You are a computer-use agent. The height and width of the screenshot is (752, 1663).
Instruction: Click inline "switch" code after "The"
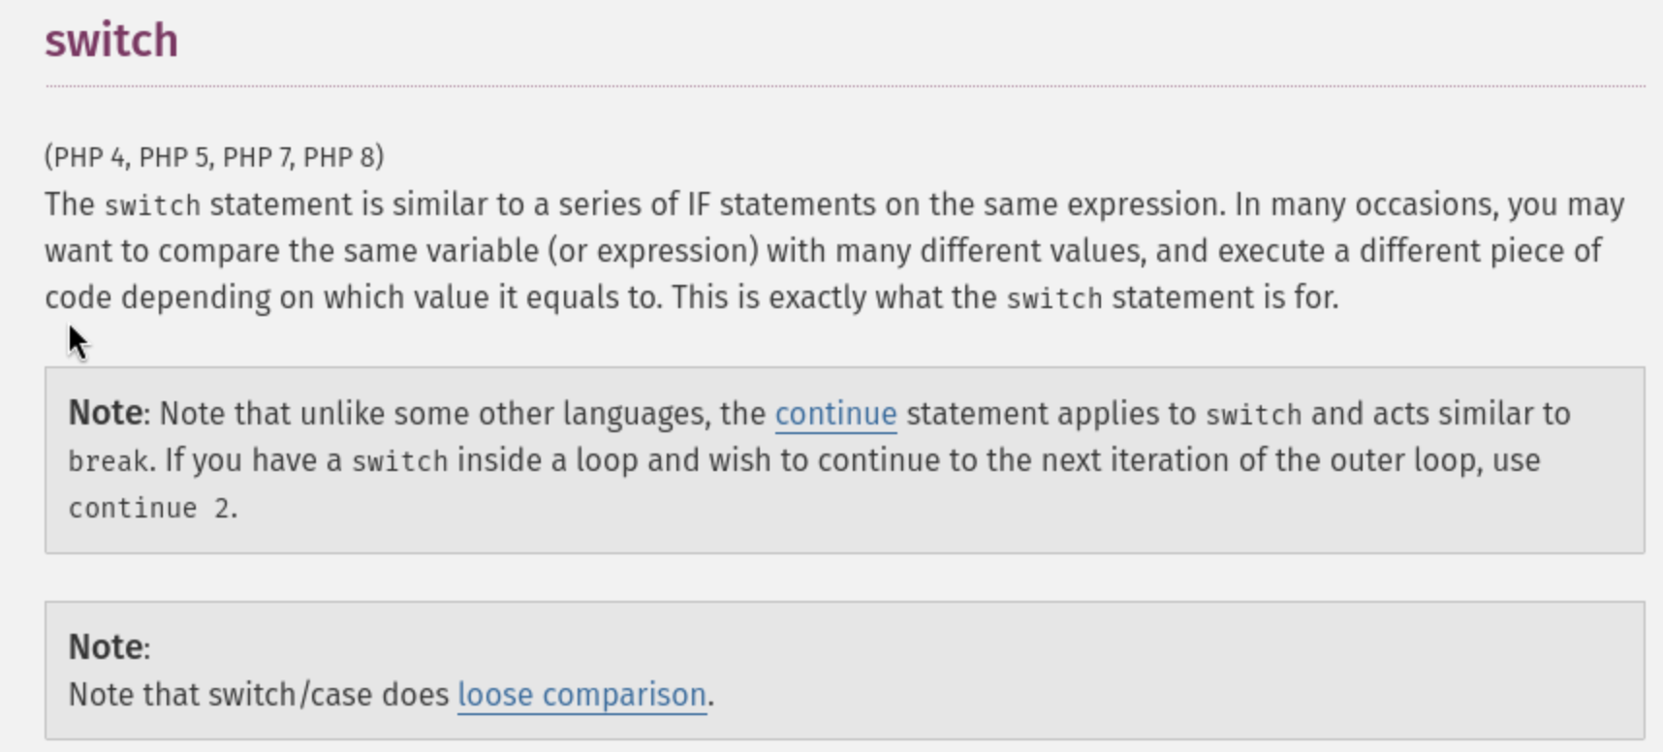(152, 205)
